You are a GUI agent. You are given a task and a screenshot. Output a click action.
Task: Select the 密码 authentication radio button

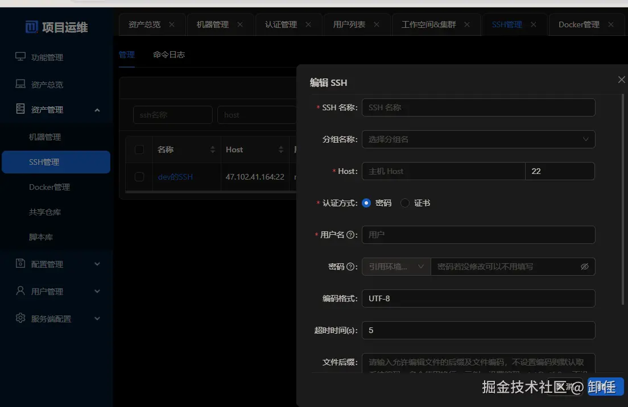coord(366,203)
